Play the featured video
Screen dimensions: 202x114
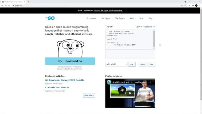(x=130, y=93)
